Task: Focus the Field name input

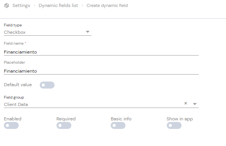Action: click(x=101, y=52)
